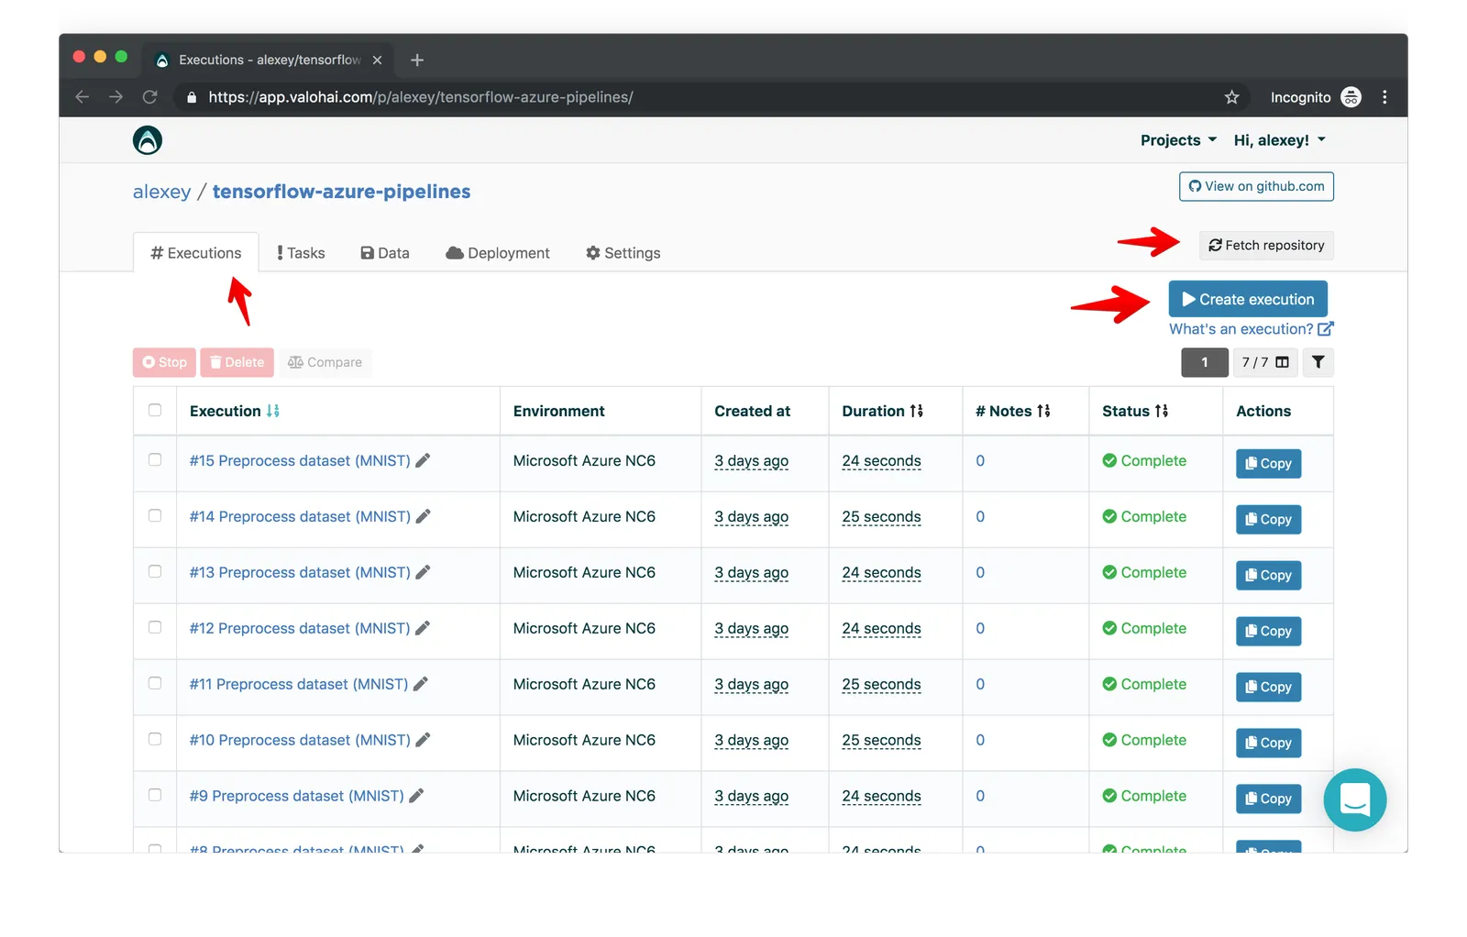Open the What's an execution? link
This screenshot has width=1467, height=937.
coord(1252,329)
